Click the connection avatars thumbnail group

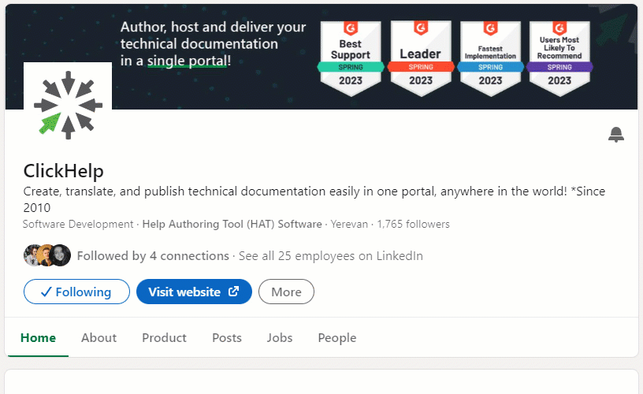tap(47, 255)
